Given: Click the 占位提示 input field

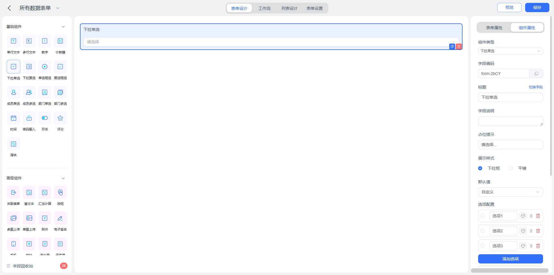Looking at the screenshot, I should pyautogui.click(x=510, y=145).
